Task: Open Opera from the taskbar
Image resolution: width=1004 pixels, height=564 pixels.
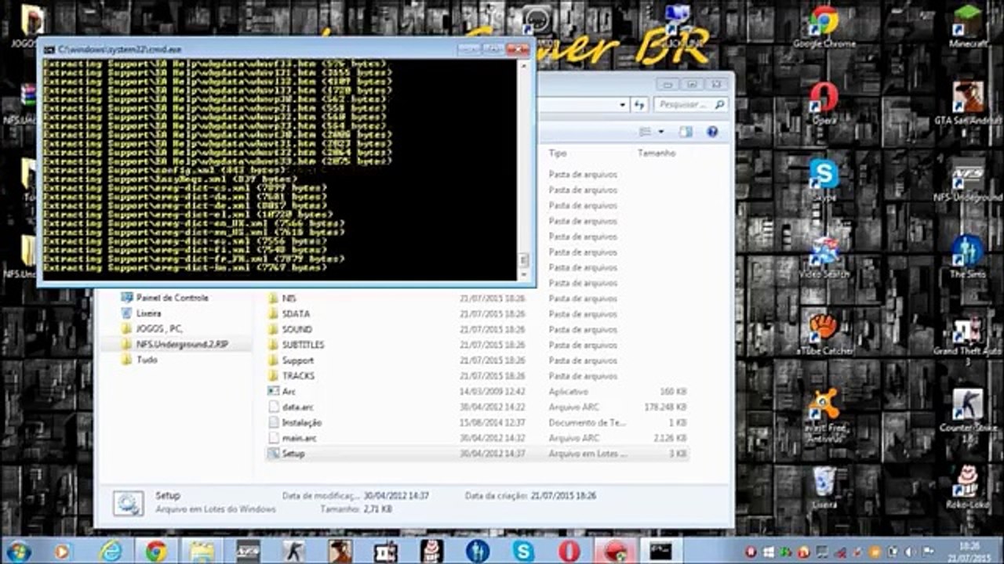Action: pos(569,551)
